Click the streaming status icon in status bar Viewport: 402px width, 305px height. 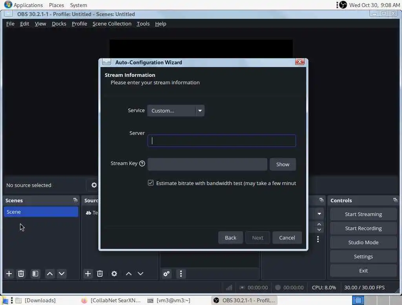tap(242, 288)
